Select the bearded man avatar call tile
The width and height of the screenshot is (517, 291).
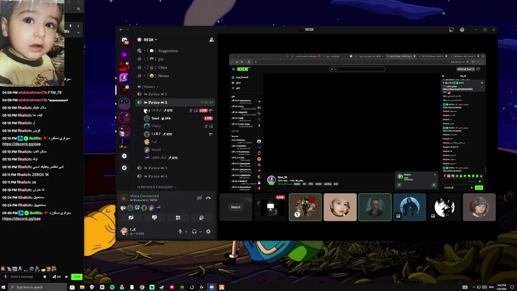coord(375,207)
